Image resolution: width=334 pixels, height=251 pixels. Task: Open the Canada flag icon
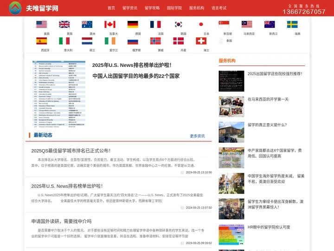coord(110,24)
